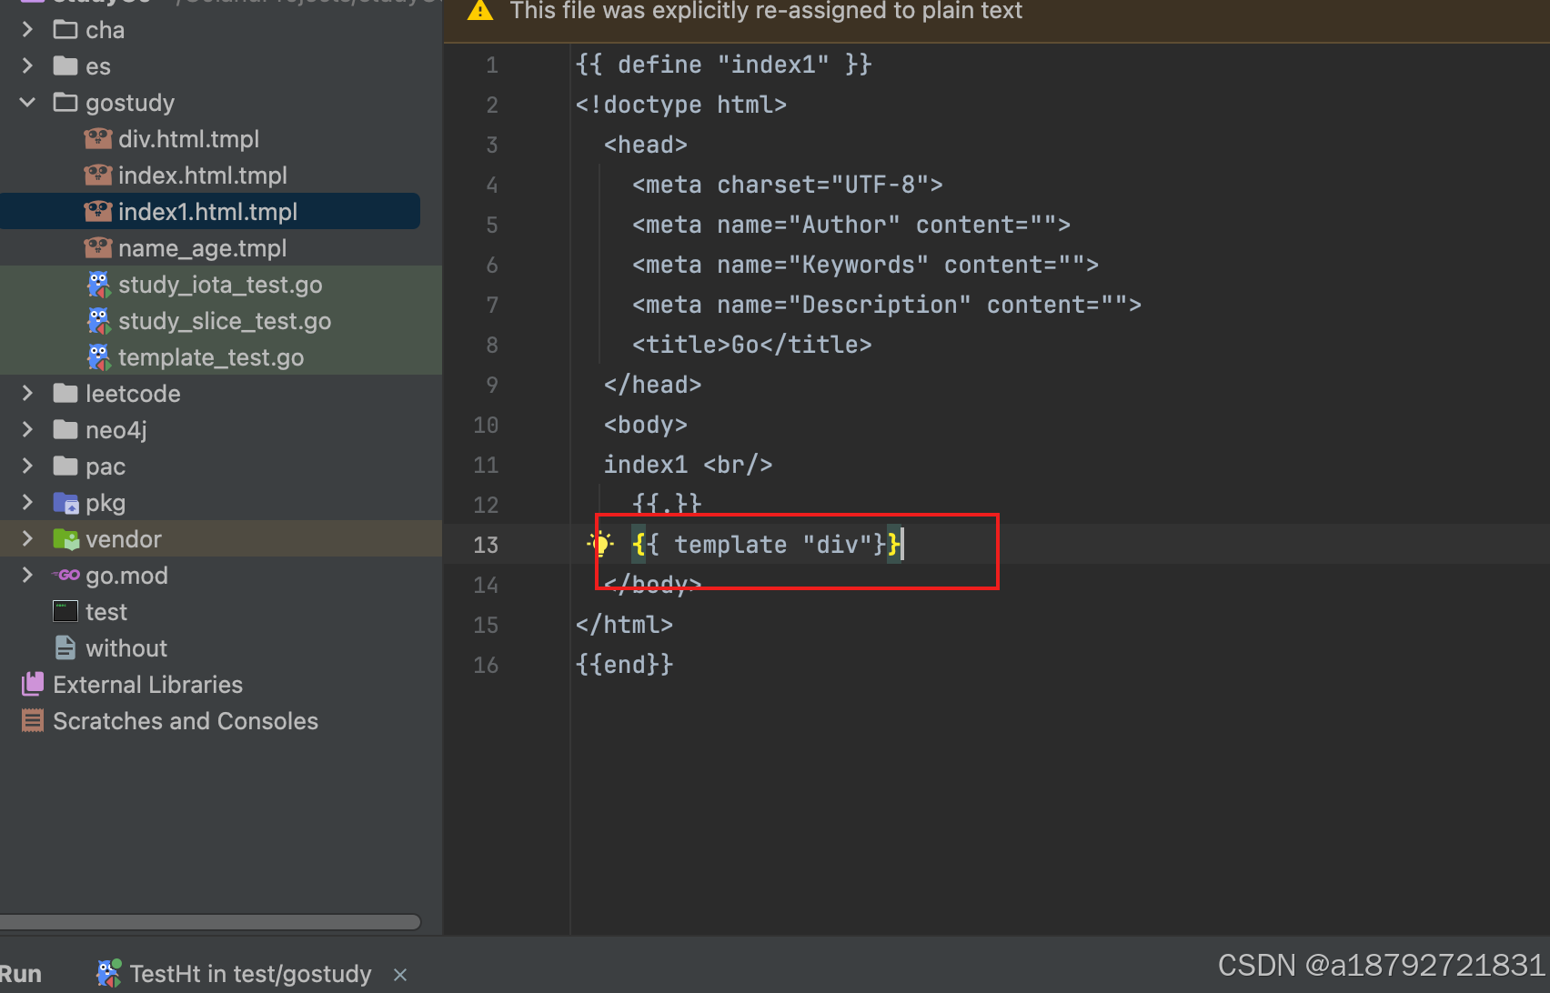Screen dimensions: 1550x993
Task: Click the define "index1" line in editor
Action: 723,65
